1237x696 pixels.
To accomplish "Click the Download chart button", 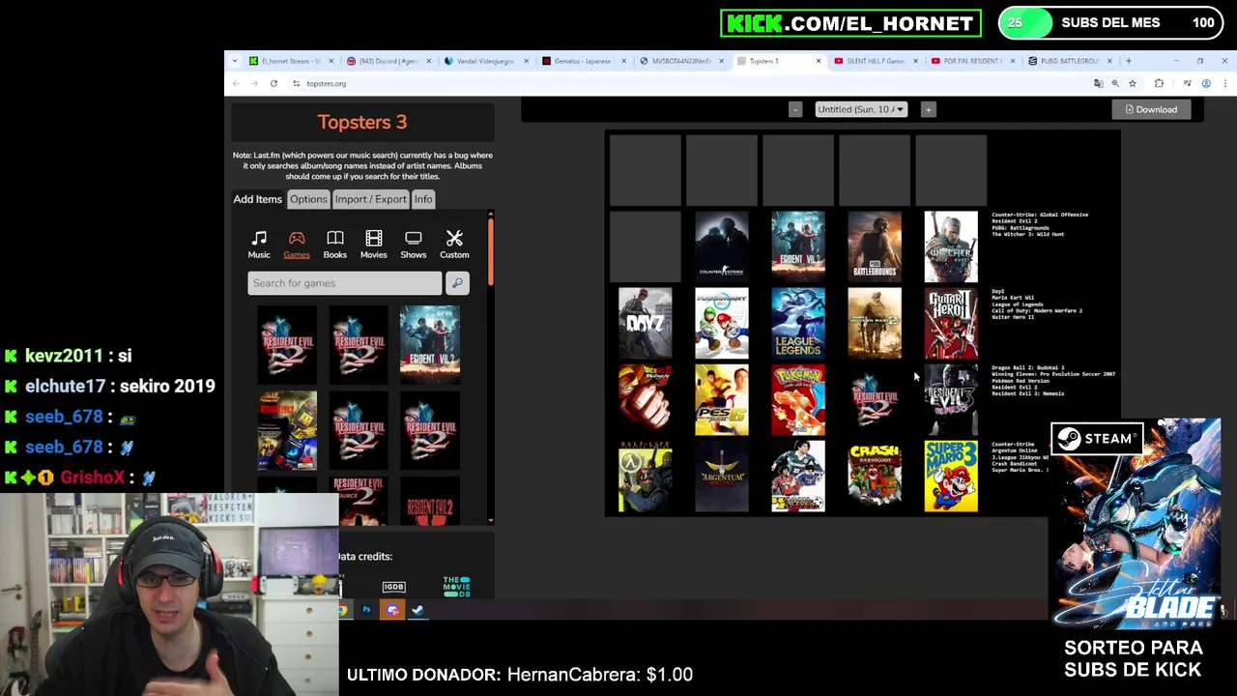I will pos(1151,109).
